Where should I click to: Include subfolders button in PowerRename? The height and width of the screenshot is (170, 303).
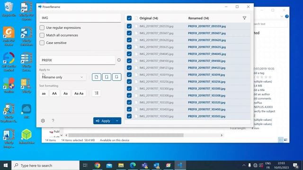(x=116, y=77)
